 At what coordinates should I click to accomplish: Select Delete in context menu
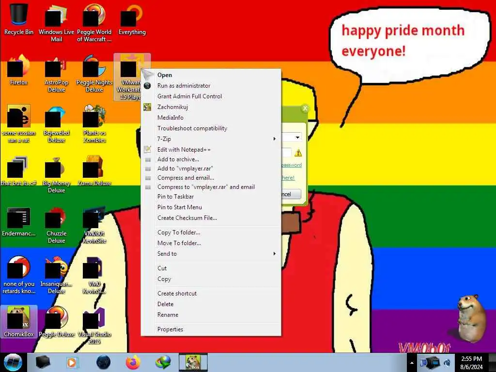(211, 304)
